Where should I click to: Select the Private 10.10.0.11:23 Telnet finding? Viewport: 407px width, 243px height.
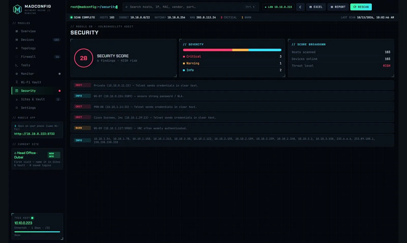(x=232, y=85)
